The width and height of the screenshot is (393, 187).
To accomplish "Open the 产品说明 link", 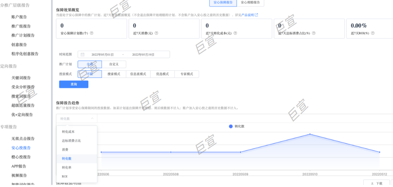I will point(248,15).
